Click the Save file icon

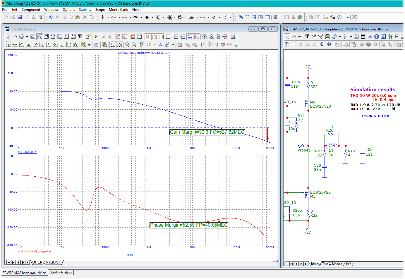point(20,17)
